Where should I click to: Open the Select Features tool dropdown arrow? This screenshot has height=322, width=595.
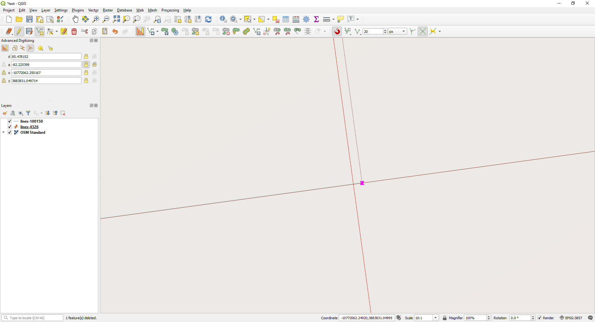tap(254, 19)
